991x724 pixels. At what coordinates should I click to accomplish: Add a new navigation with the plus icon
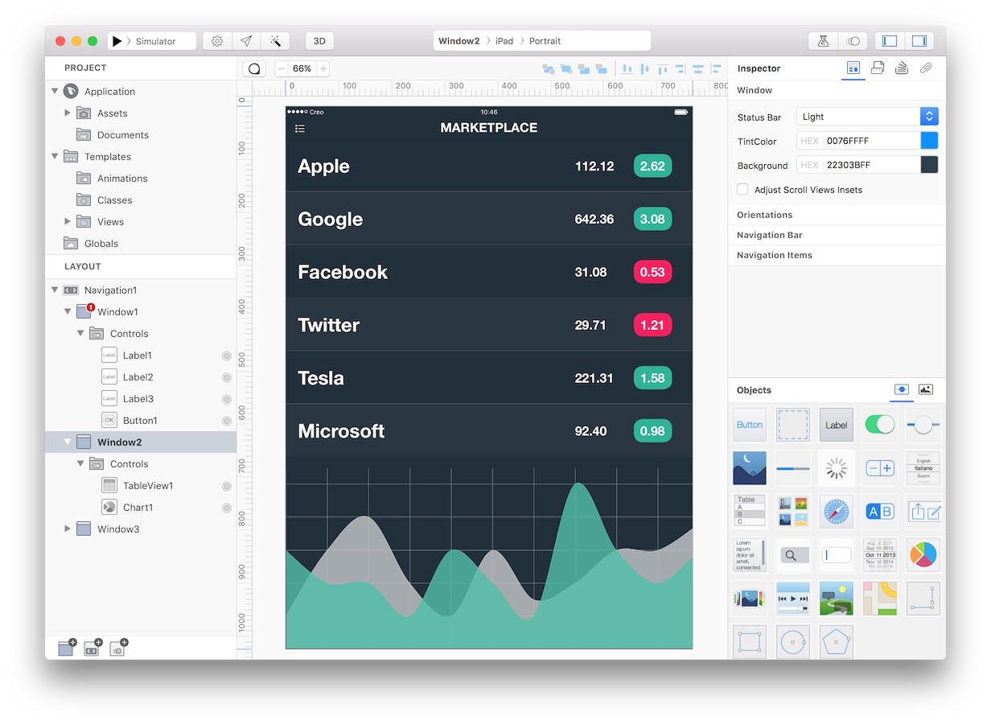point(93,648)
